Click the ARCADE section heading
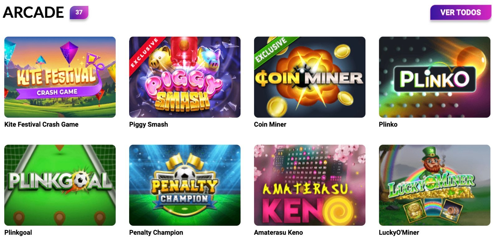Image resolution: width=498 pixels, height=246 pixels. pyautogui.click(x=33, y=12)
